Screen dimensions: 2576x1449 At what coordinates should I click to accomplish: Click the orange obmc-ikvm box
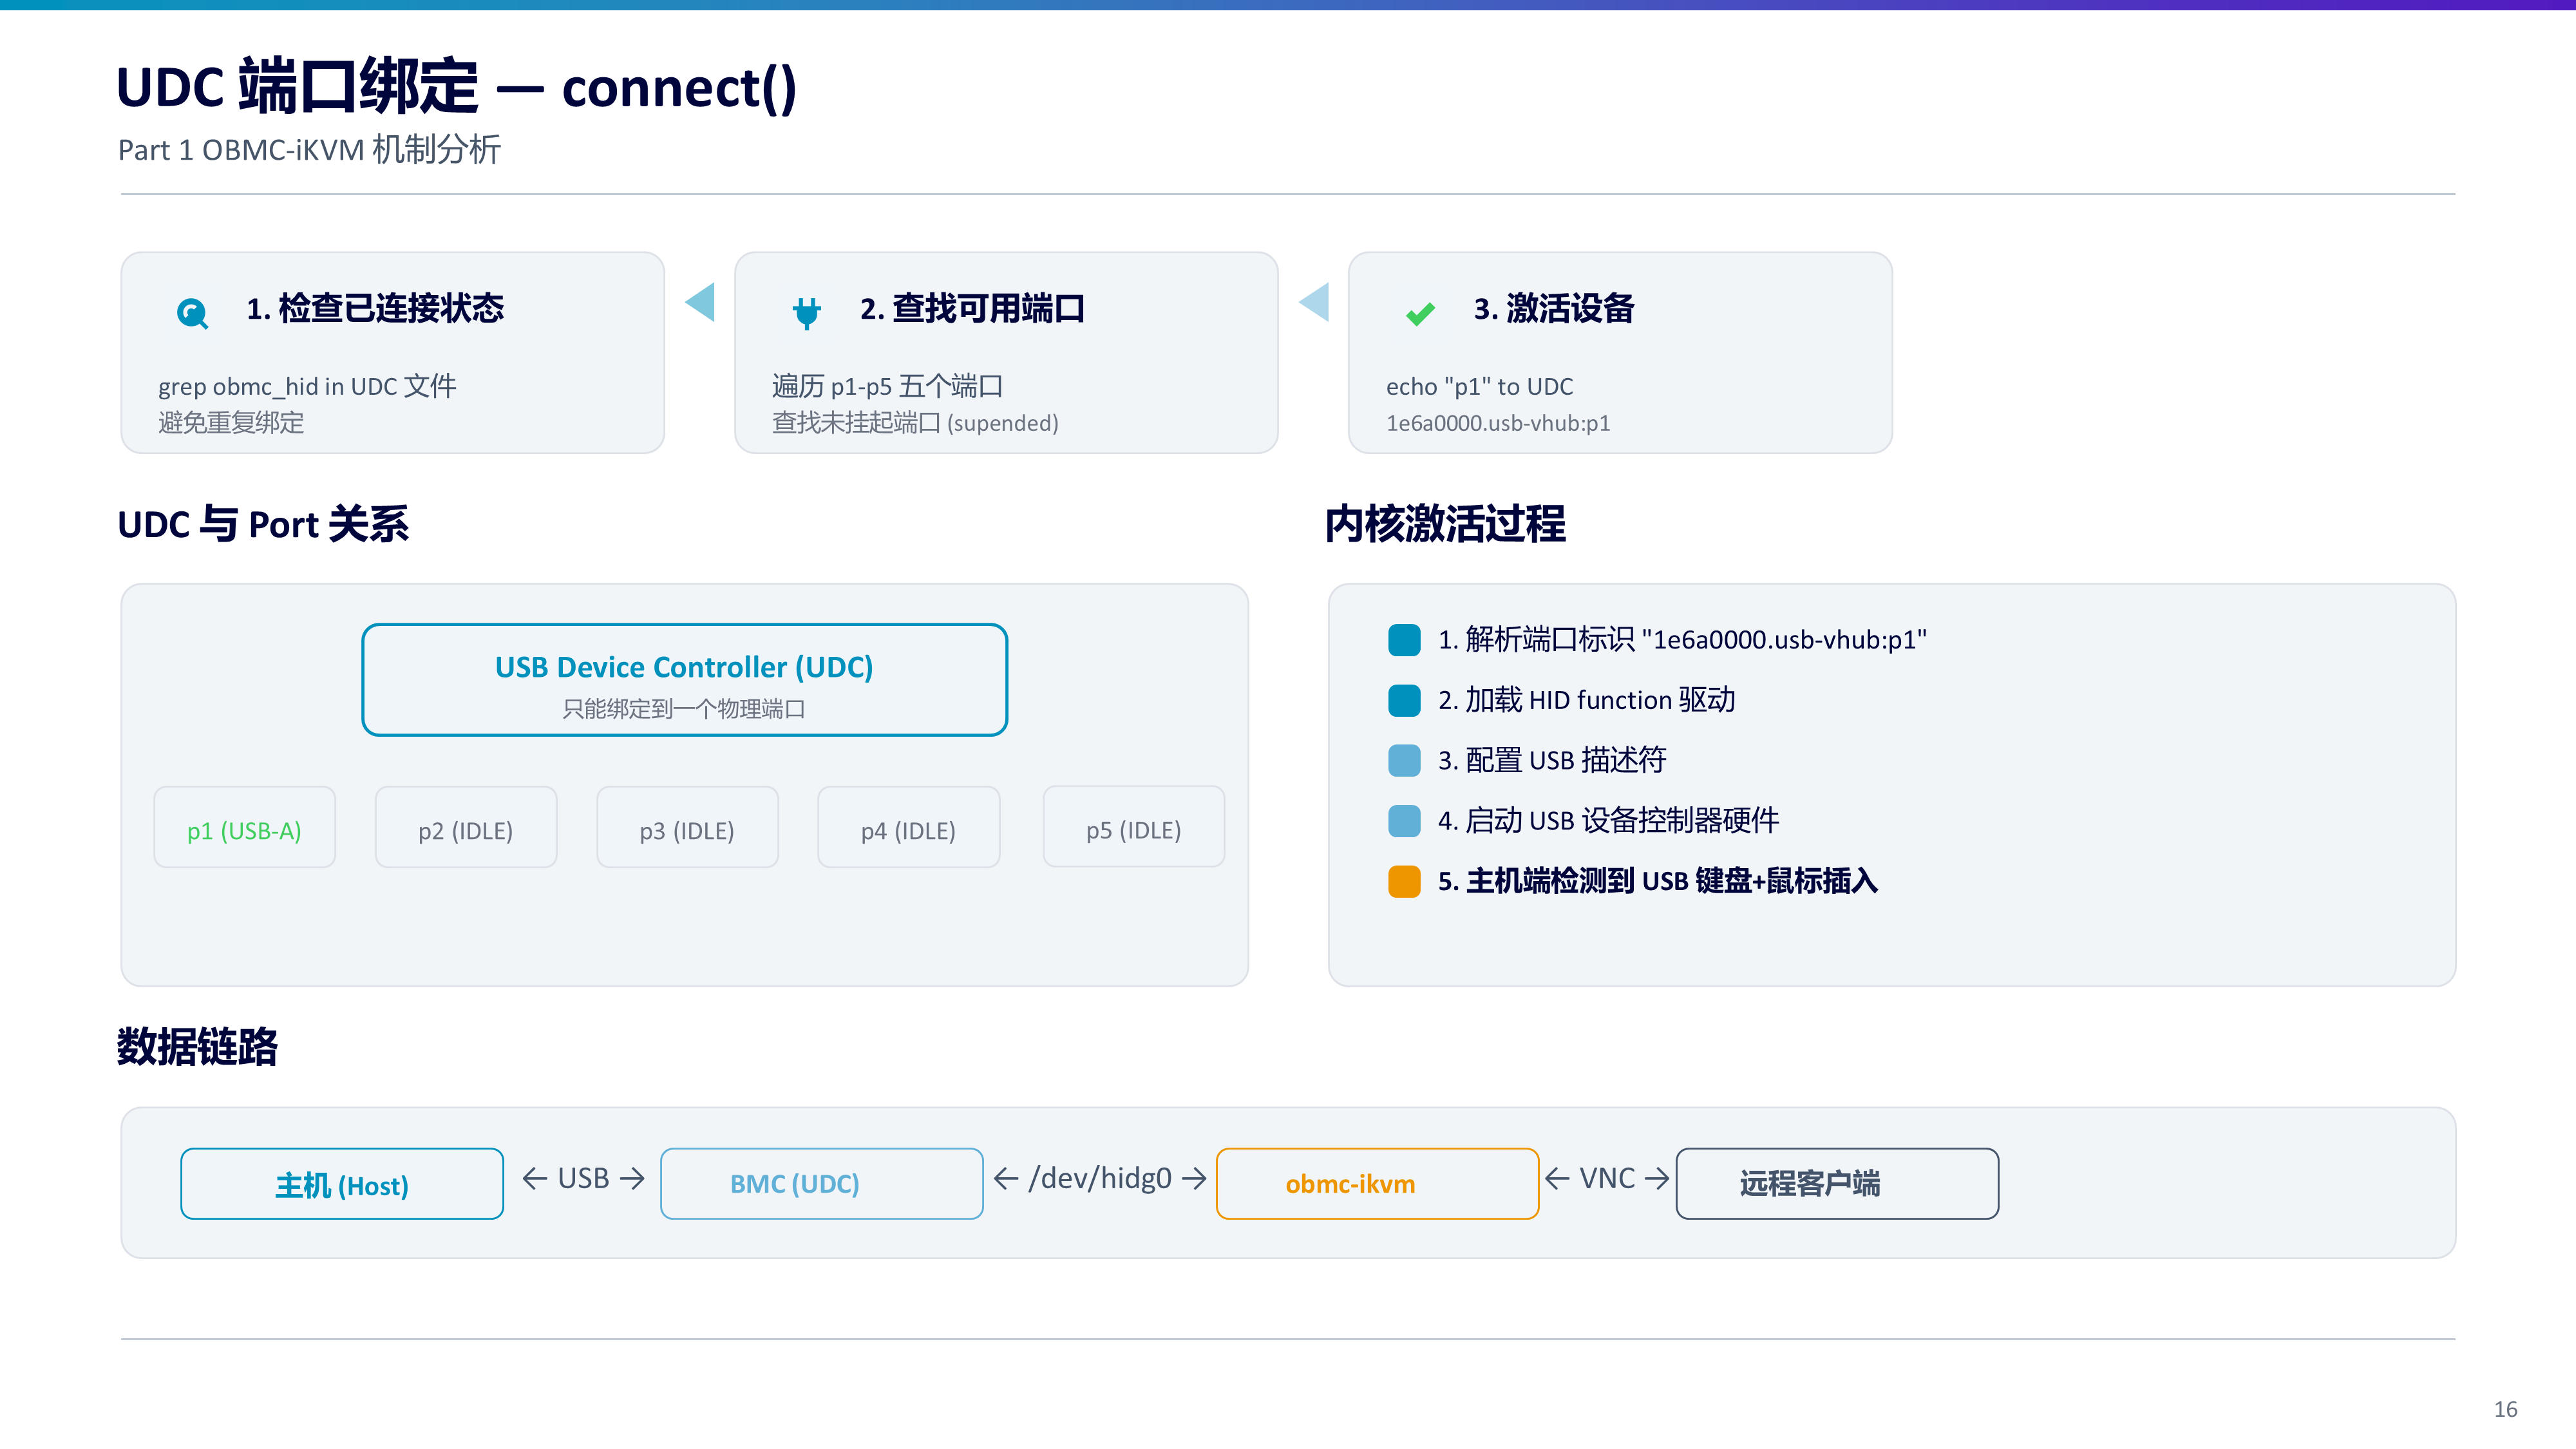pyautogui.click(x=1377, y=1184)
